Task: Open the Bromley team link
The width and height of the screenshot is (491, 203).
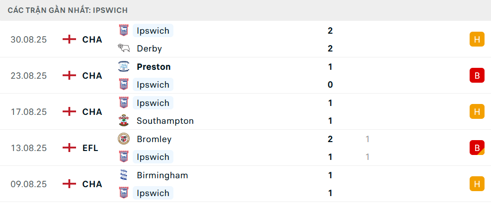Action: [154, 139]
